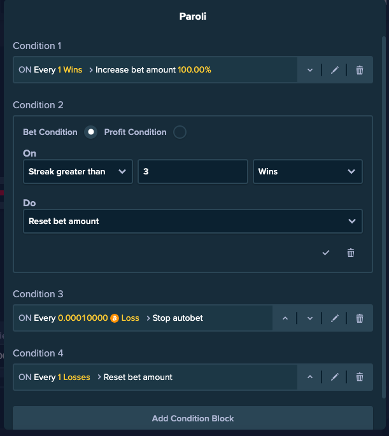Image resolution: width=389 pixels, height=436 pixels.
Task: Open the Reset bet amount dropdown
Action: click(x=193, y=221)
